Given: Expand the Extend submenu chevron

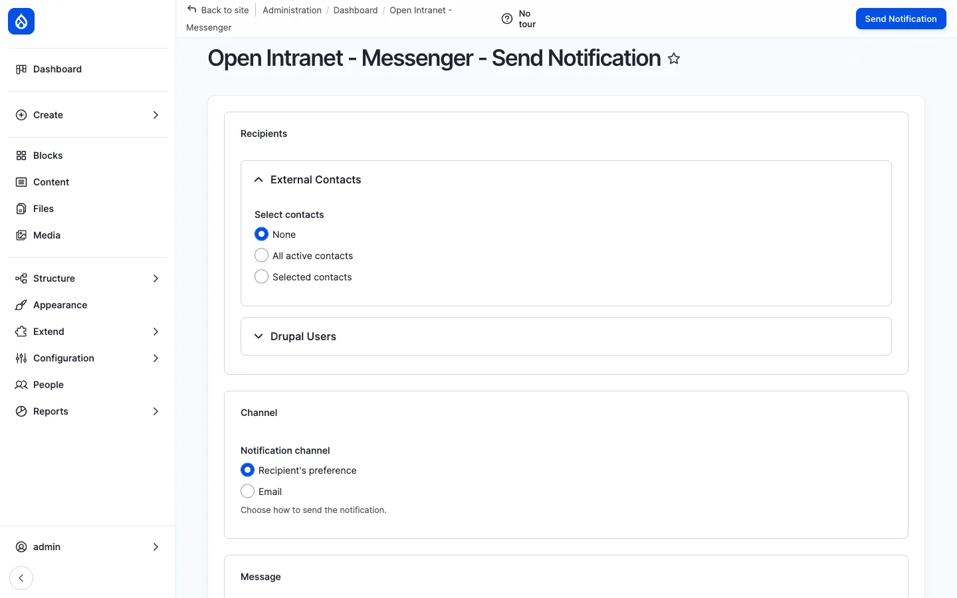Looking at the screenshot, I should tap(156, 332).
